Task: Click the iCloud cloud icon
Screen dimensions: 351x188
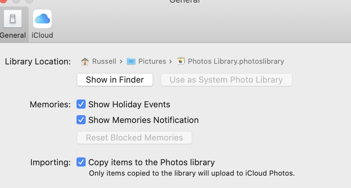Action: 42,19
